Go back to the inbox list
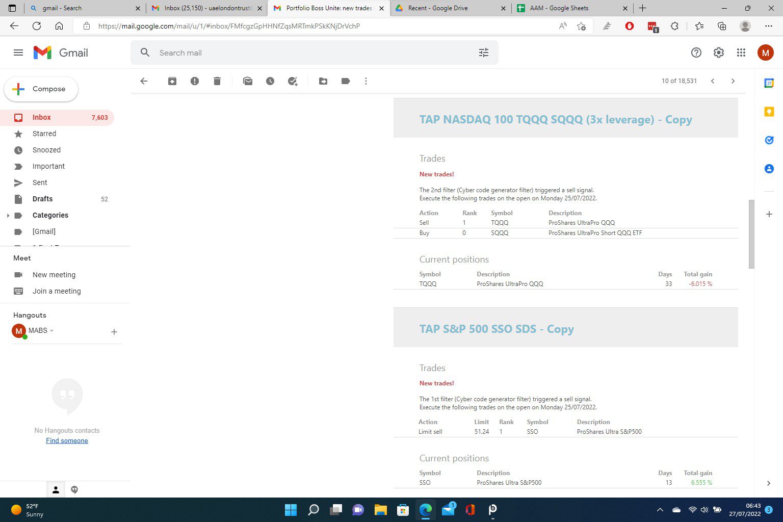 [144, 81]
